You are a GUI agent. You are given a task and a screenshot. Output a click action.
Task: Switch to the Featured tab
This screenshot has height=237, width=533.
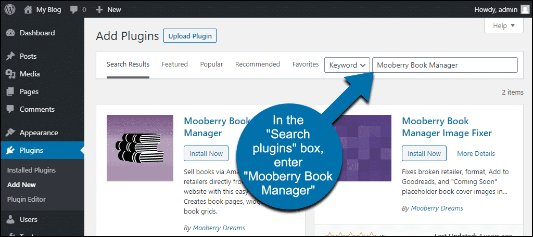(175, 64)
